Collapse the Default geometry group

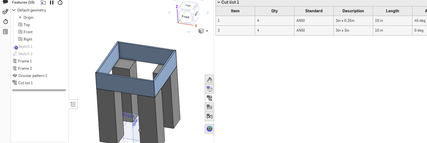point(14,10)
